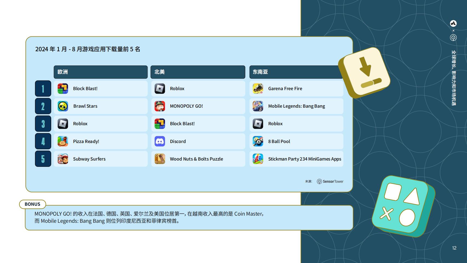The image size is (467, 263).
Task: Click rank number 4 badge
Action: coord(43,141)
